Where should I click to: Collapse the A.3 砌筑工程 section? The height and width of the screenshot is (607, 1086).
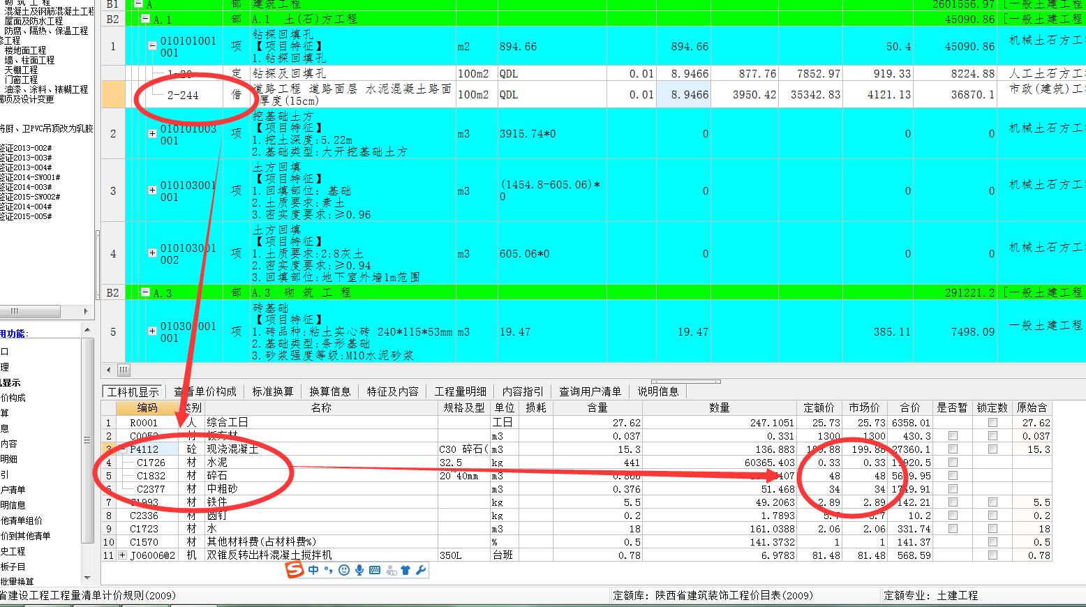point(145,292)
